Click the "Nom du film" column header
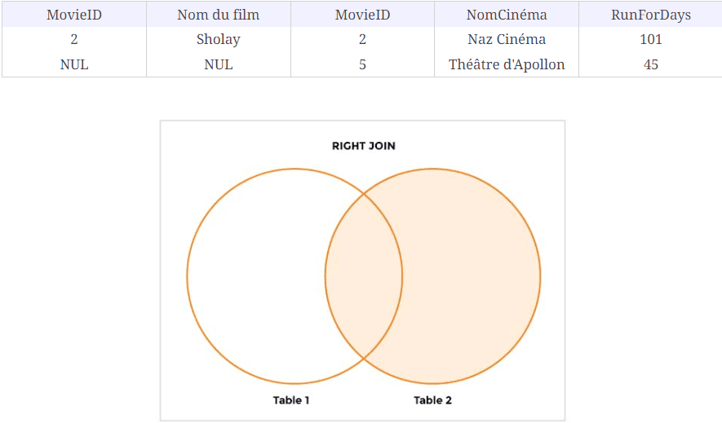Viewport: 722px width, 423px height. pyautogui.click(x=218, y=15)
